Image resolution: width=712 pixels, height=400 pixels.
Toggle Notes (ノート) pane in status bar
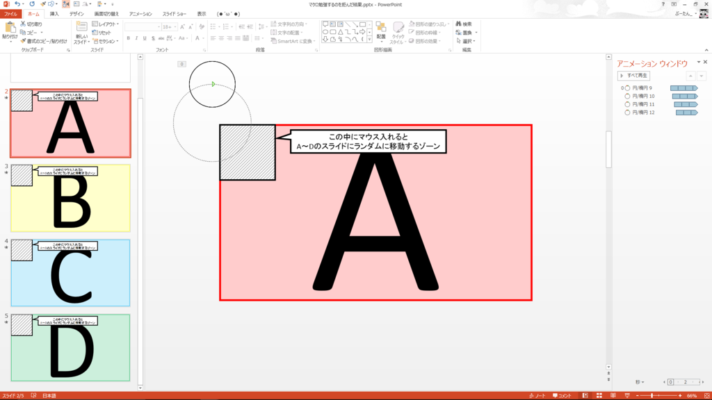(537, 395)
